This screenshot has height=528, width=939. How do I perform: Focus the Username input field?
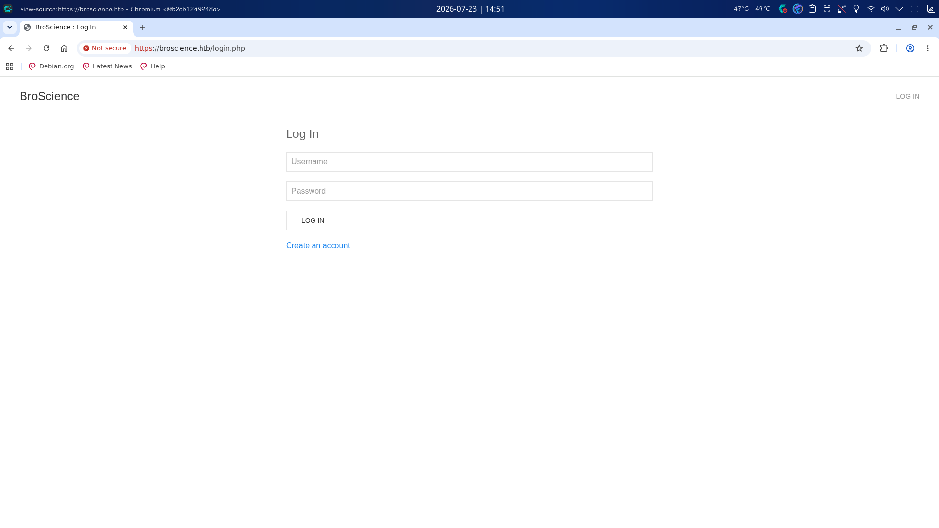pyautogui.click(x=469, y=162)
